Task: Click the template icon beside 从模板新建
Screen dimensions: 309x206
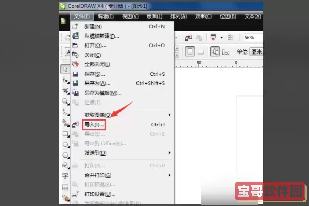Action: pos(75,36)
